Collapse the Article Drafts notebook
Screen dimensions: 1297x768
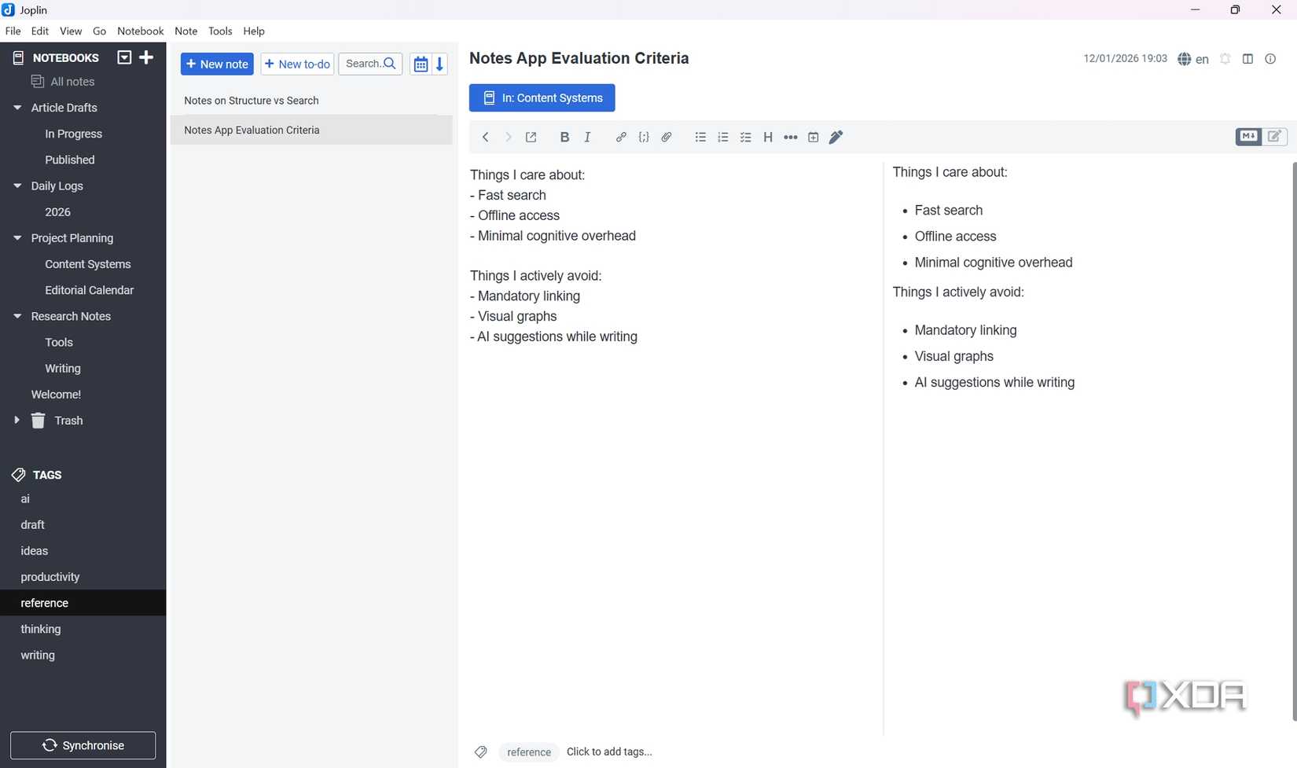[17, 108]
